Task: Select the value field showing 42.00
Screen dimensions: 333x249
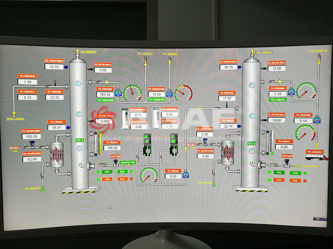Action: pyautogui.click(x=30, y=159)
